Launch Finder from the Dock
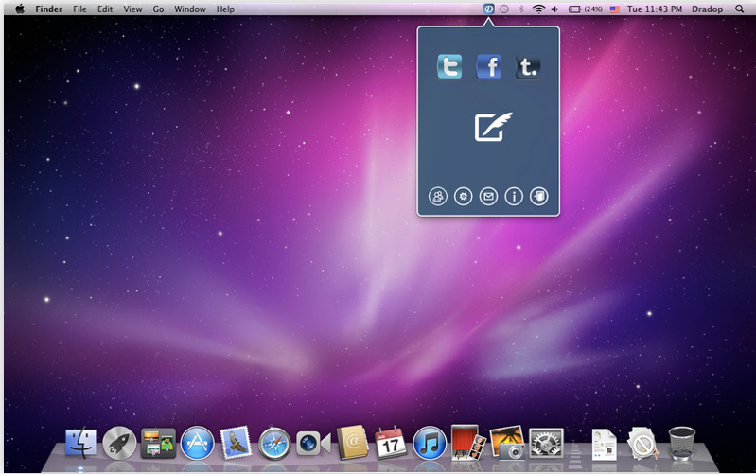 pos(80,443)
